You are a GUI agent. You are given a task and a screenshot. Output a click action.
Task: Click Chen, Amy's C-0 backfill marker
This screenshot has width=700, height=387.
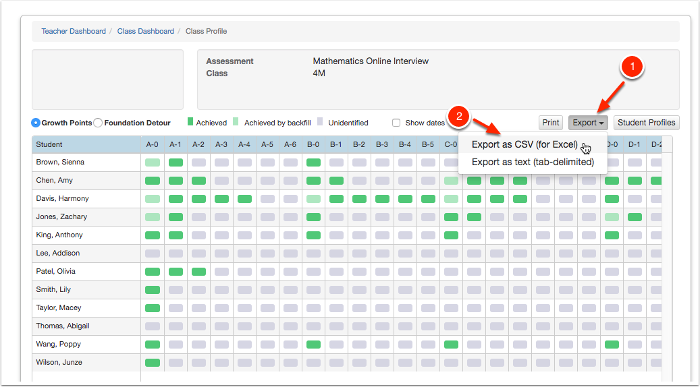coord(451,181)
